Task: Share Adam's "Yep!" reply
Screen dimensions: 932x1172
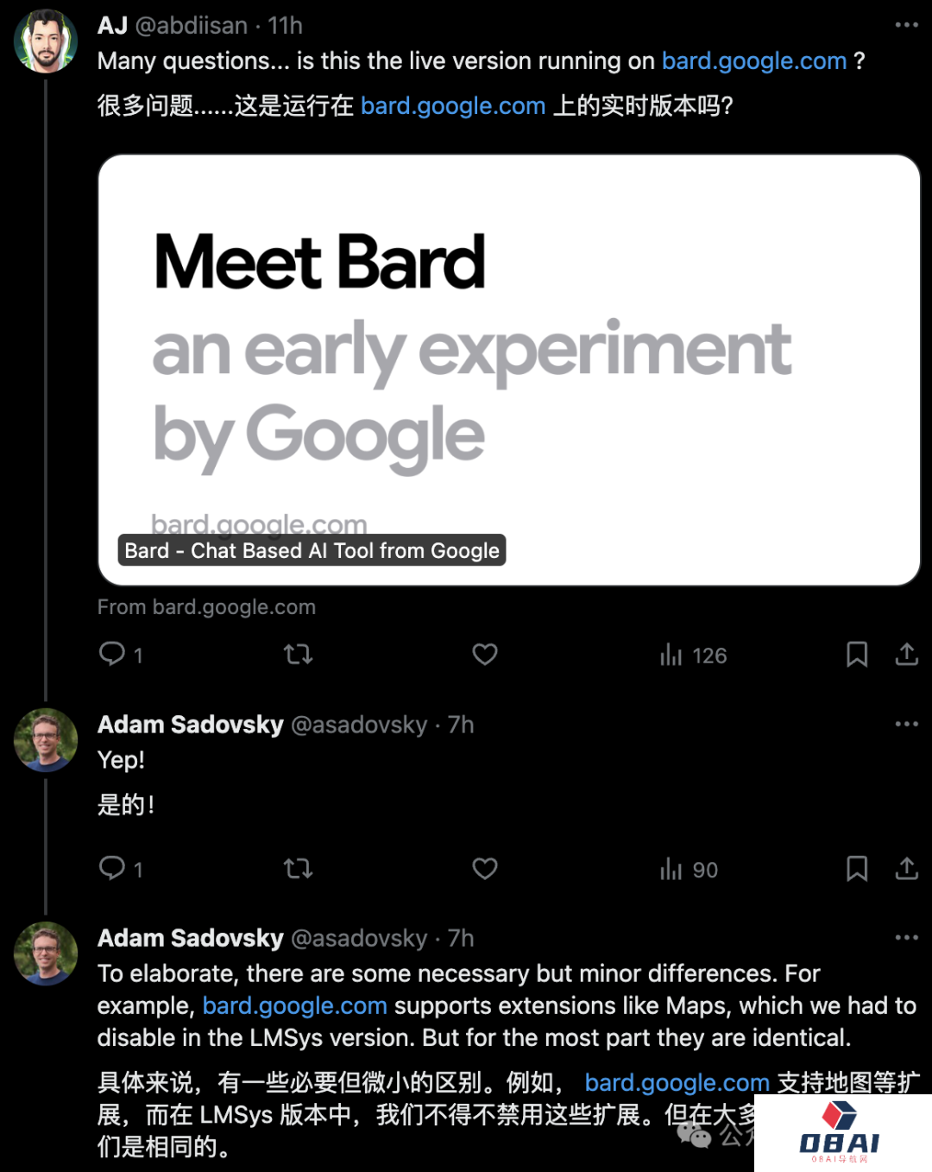Action: [x=906, y=868]
